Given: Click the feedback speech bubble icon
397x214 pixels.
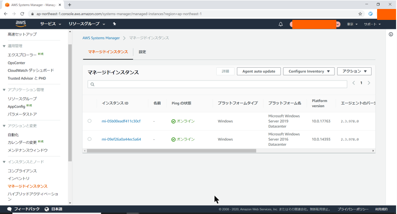Looking at the screenshot, I should pyautogui.click(x=9, y=209).
